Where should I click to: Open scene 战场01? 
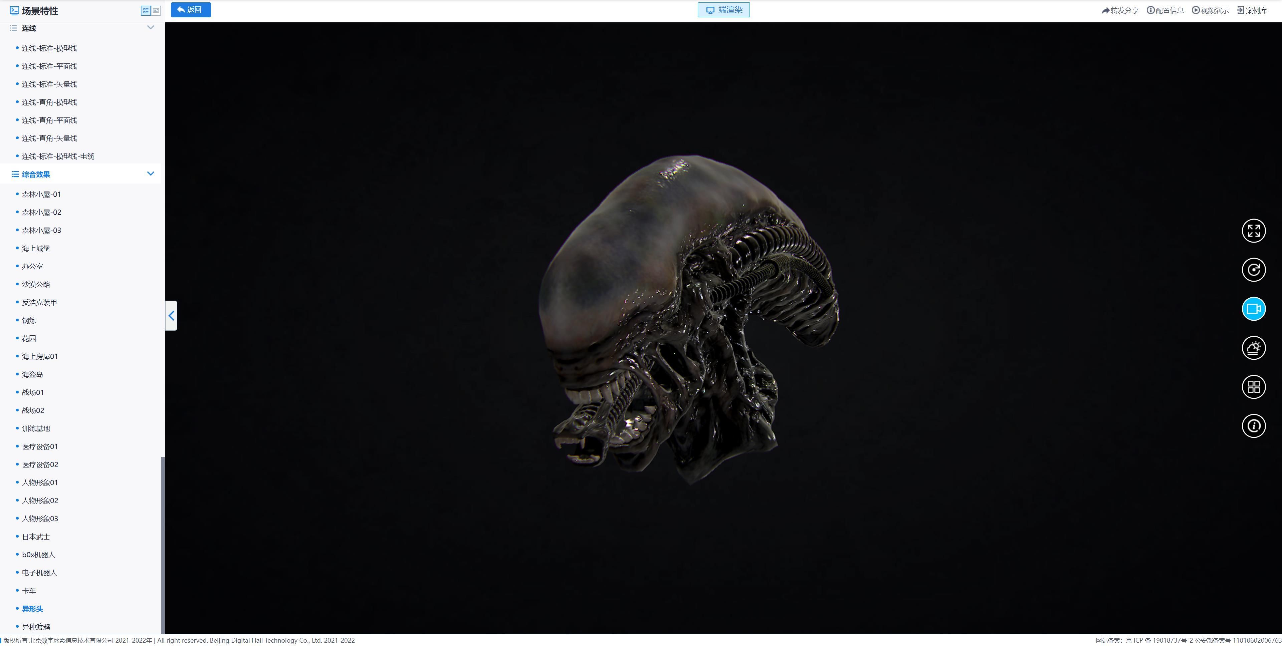tap(33, 392)
